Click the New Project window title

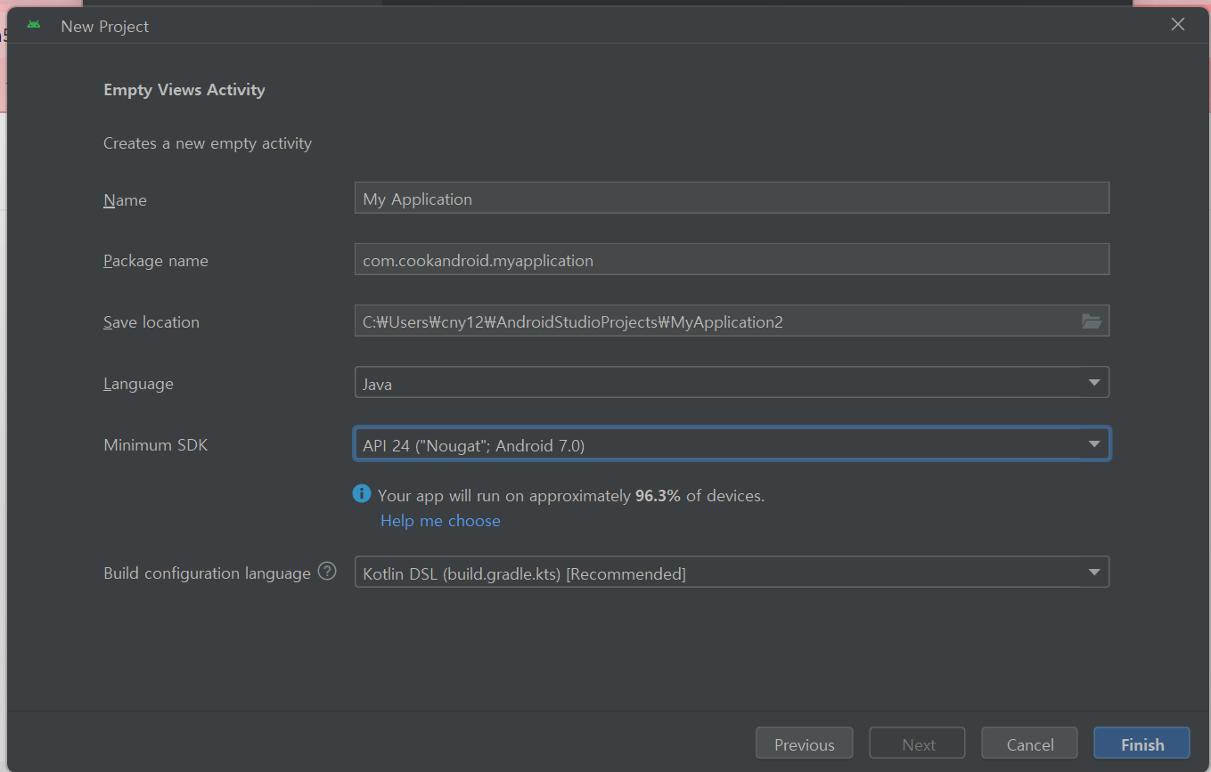104,26
